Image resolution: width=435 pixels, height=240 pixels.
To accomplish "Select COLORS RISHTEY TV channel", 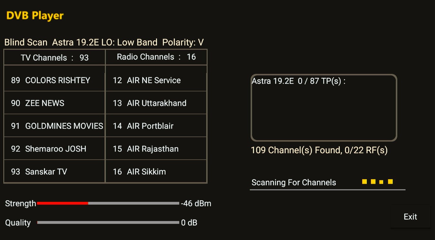I will click(x=54, y=80).
